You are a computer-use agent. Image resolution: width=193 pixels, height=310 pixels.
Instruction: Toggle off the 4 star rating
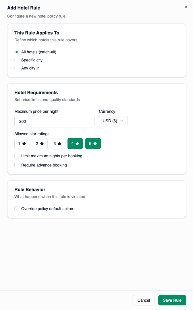coord(75,144)
